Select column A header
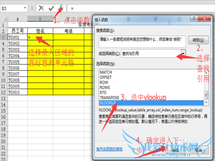The image size is (215, 161). tap(18, 19)
